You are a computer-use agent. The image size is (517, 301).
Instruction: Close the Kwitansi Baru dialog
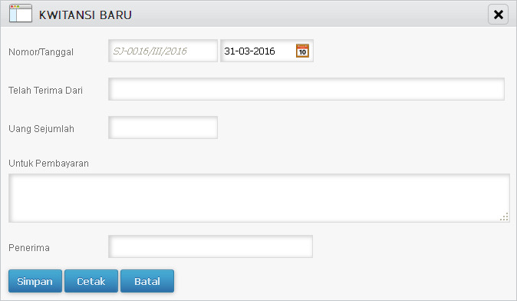point(498,14)
